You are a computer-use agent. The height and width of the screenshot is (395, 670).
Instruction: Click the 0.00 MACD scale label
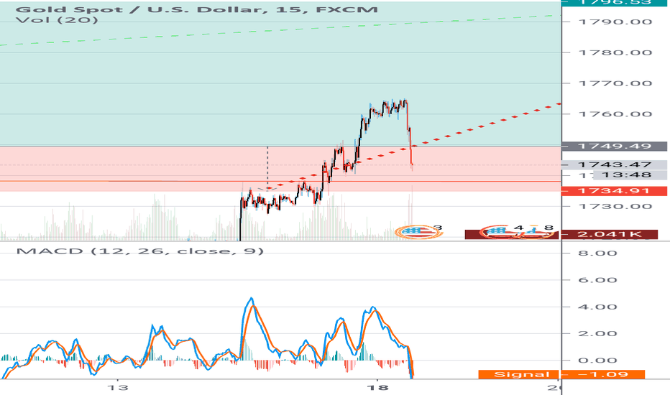click(597, 361)
